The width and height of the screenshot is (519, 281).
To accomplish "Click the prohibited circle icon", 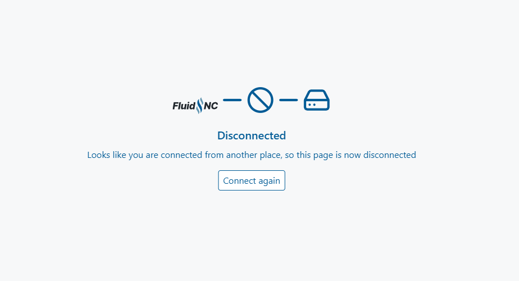I will coord(260,100).
